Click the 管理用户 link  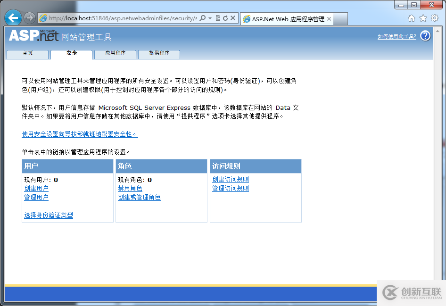pos(36,197)
